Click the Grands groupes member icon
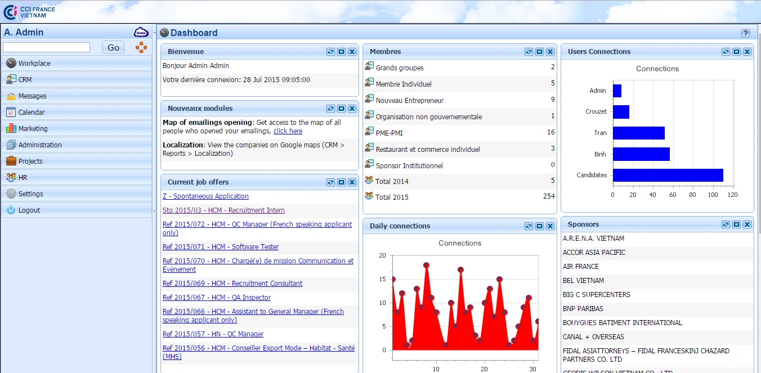This screenshot has height=373, width=761. pos(369,67)
